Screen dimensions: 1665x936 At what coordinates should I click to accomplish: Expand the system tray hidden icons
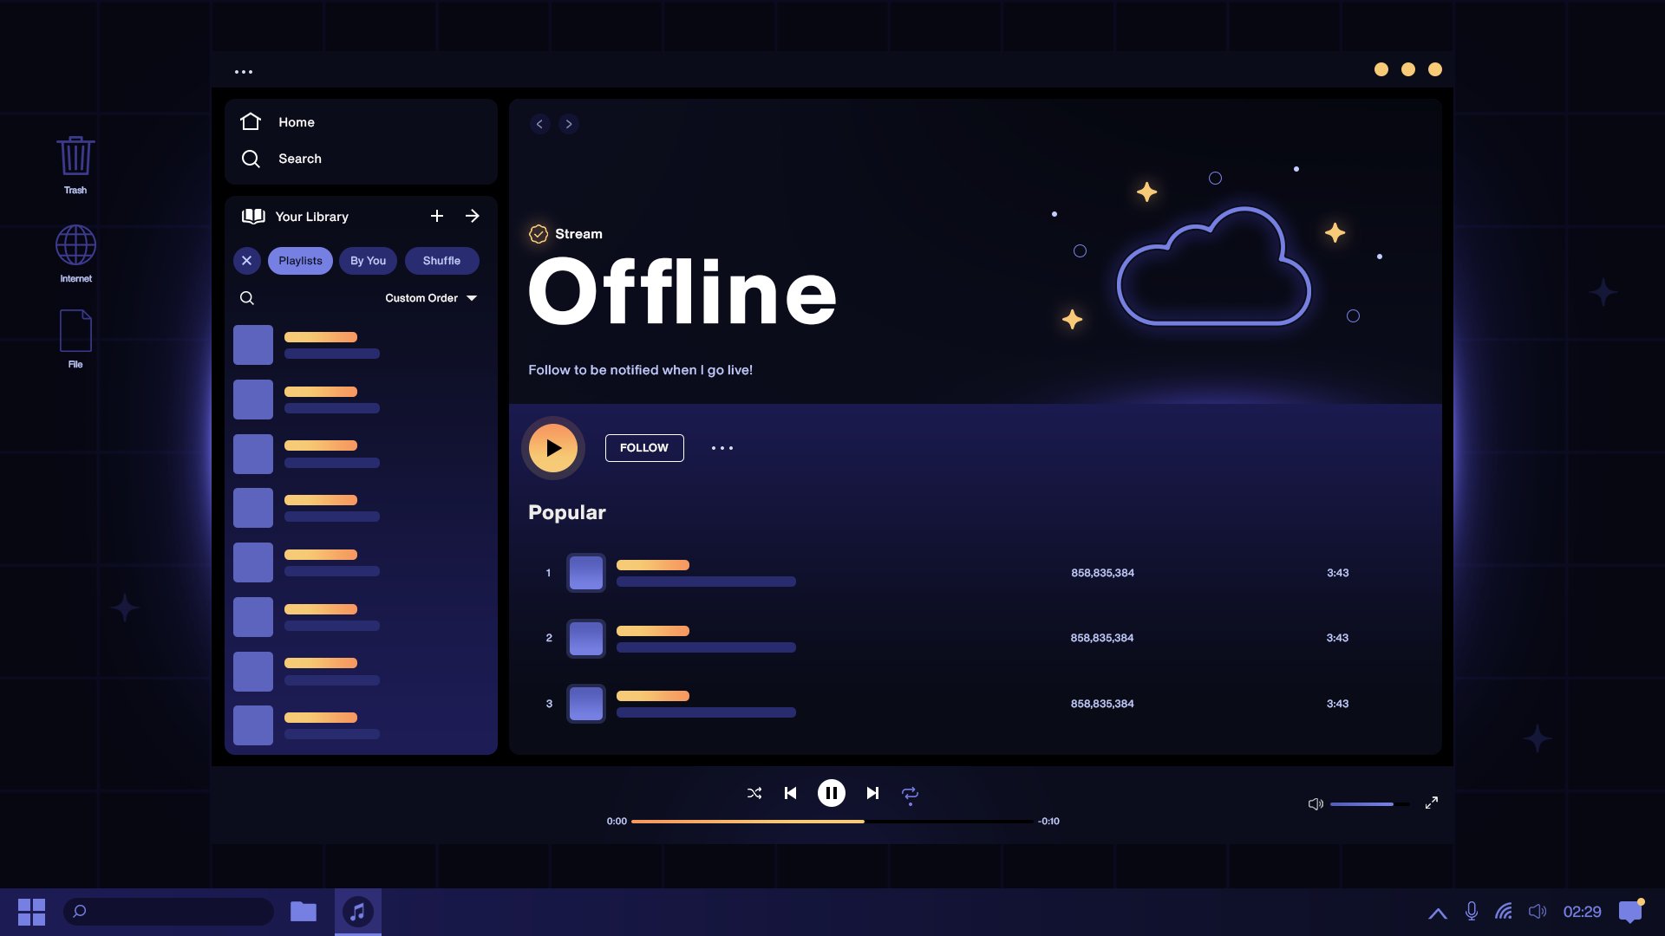coord(1438,913)
